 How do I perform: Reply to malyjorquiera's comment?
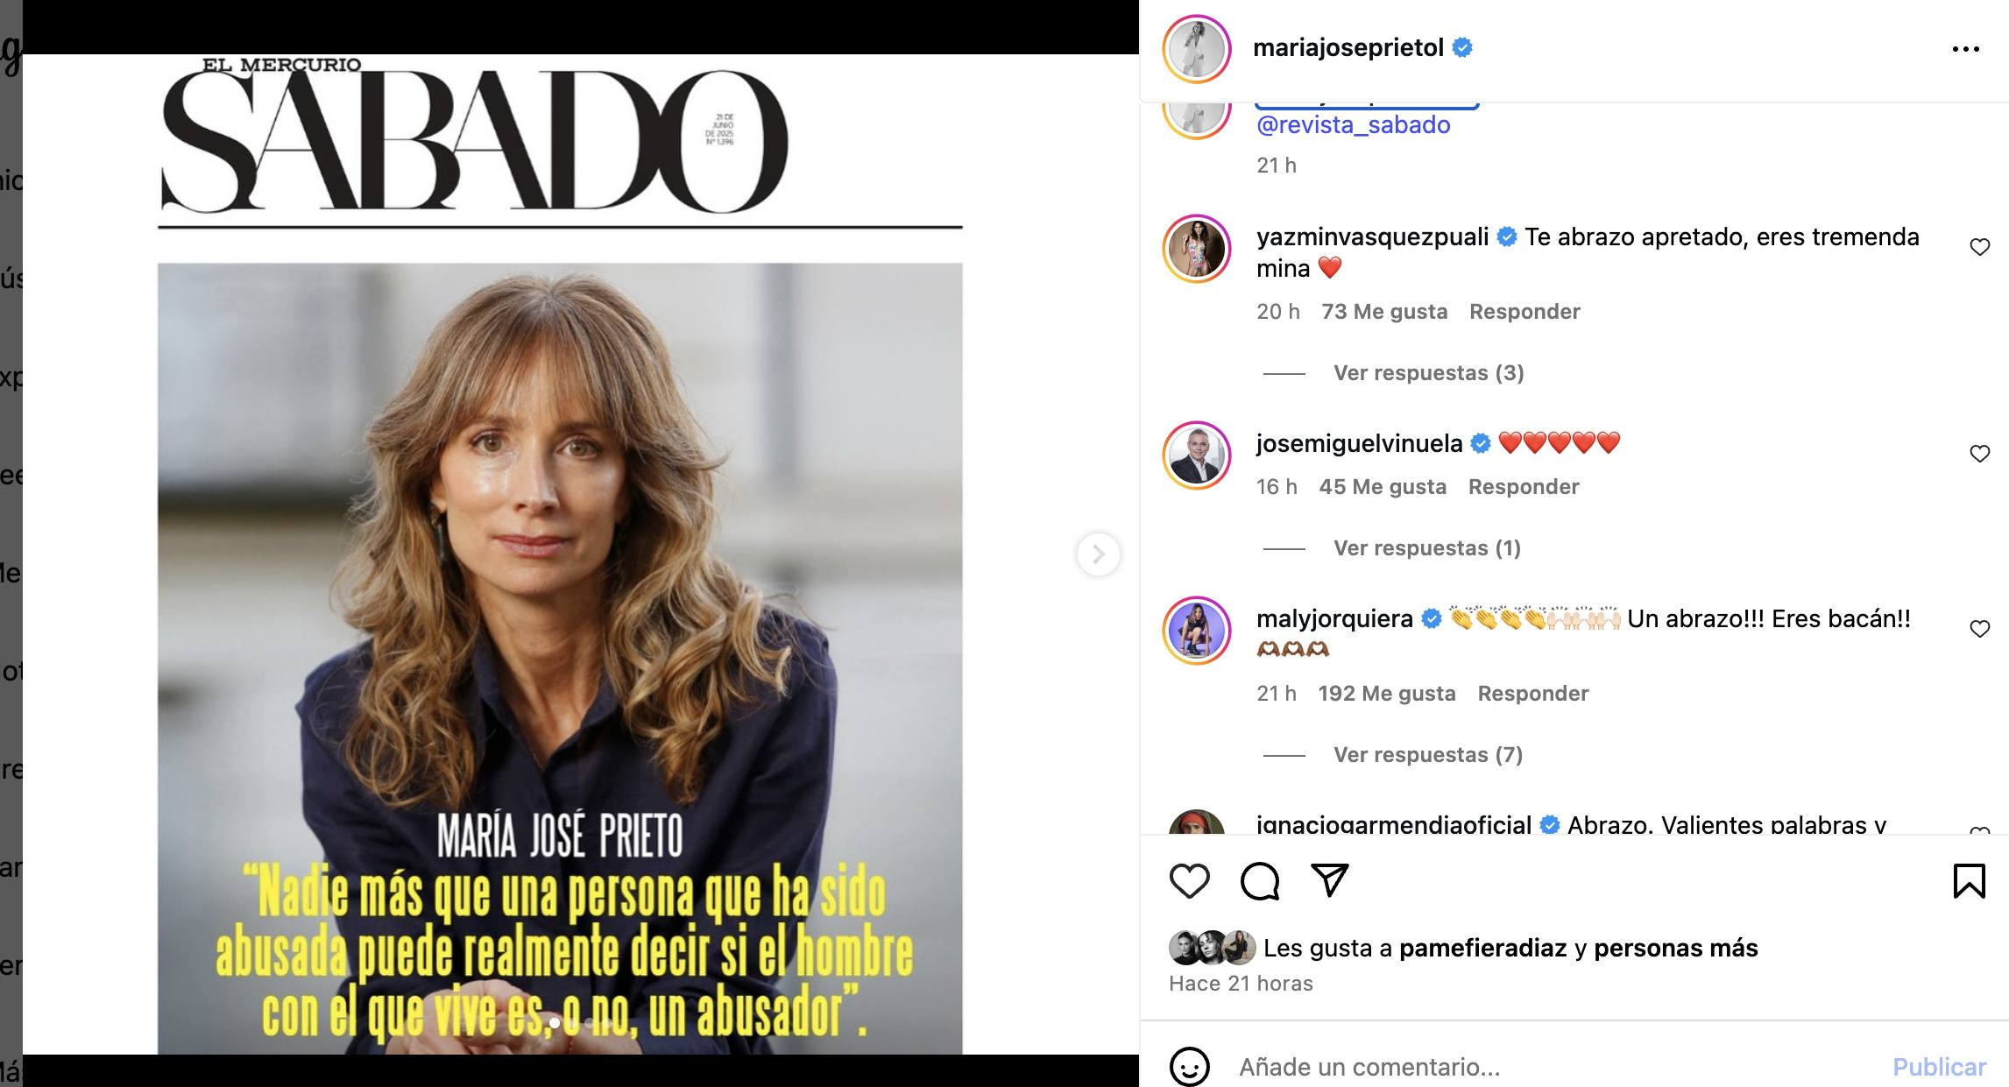[1532, 694]
